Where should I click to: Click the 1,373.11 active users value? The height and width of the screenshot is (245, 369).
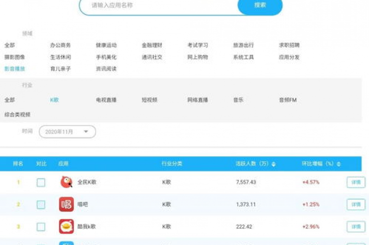[246, 204]
